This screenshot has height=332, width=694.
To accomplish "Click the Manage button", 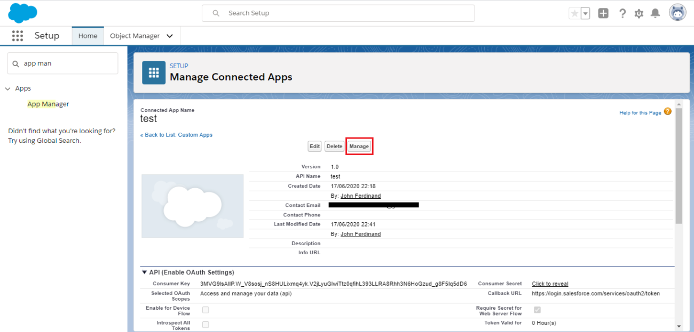I will pyautogui.click(x=359, y=145).
